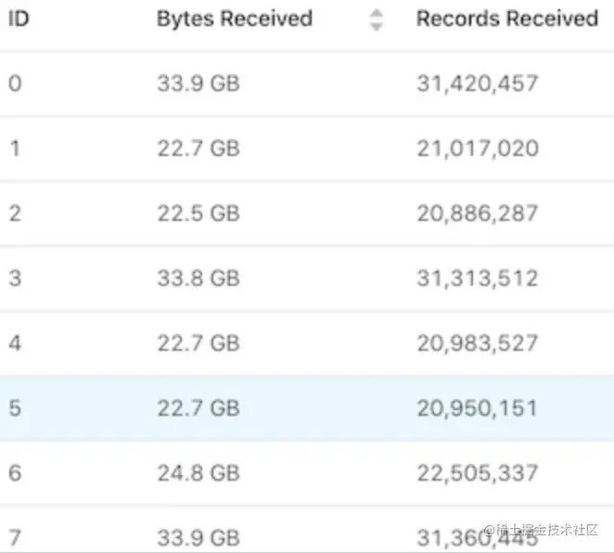The image size is (614, 553).
Task: Select row with ID 4
Action: 307,343
